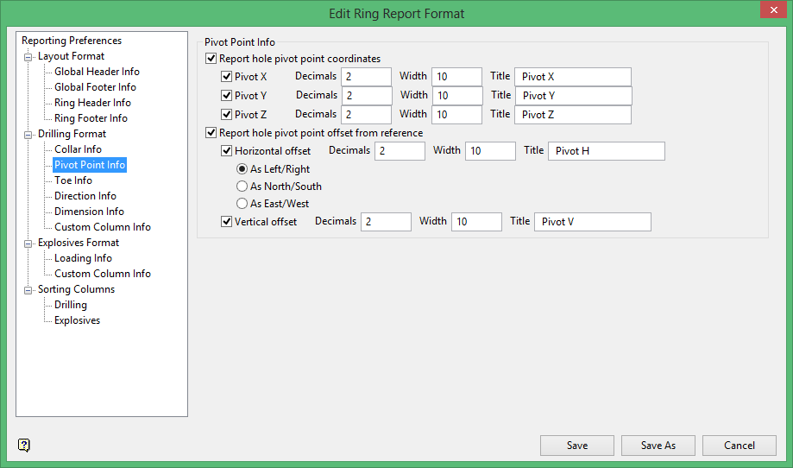Screen dimensions: 793x468
Task: Select Ring Header Info tree item
Action: (x=92, y=103)
